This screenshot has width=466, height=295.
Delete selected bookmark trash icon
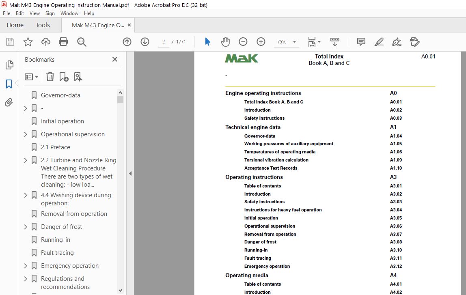tap(50, 77)
